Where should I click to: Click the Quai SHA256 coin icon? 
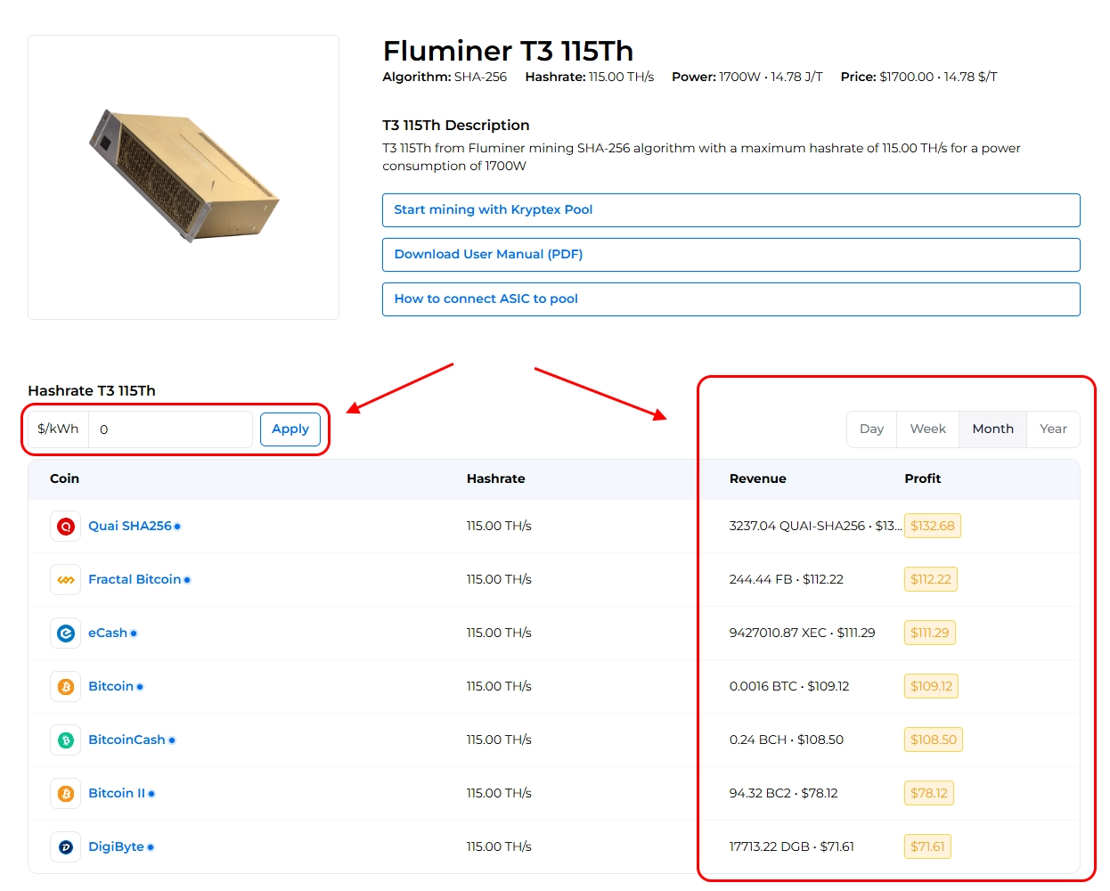point(66,527)
